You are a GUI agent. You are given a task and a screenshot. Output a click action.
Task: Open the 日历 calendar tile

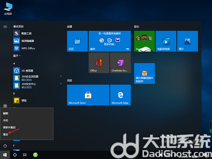coord(77,41)
